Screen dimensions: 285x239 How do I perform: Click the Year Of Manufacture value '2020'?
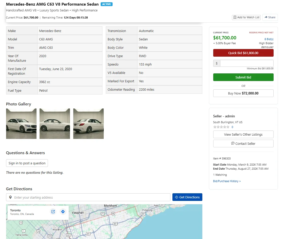click(43, 56)
